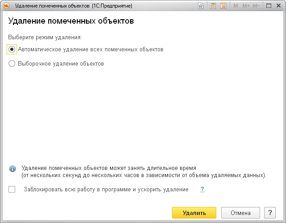Open help with the bottom-right ? button
The width and height of the screenshot is (286, 223).
[x=269, y=213]
